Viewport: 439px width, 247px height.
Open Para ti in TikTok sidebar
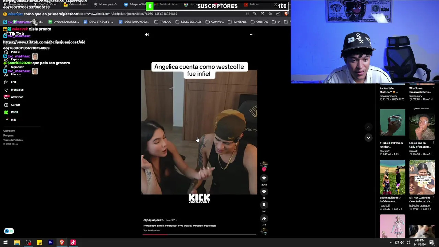tap(12, 52)
